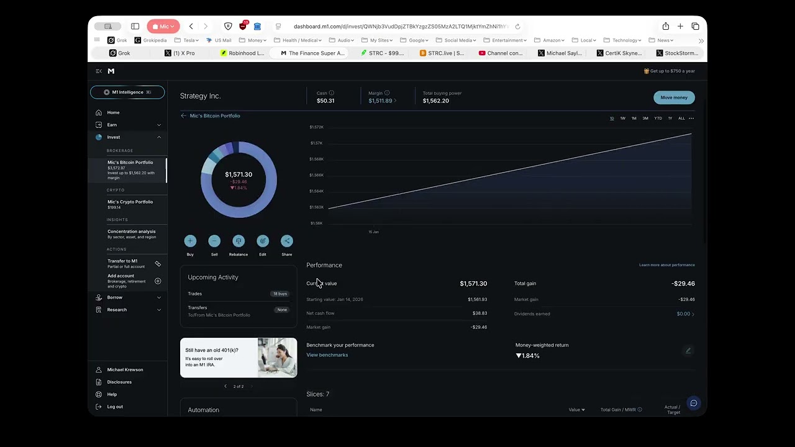Click the Move money button
The image size is (795, 447).
click(674, 97)
